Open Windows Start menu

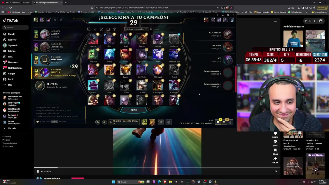pyautogui.click(x=113, y=182)
